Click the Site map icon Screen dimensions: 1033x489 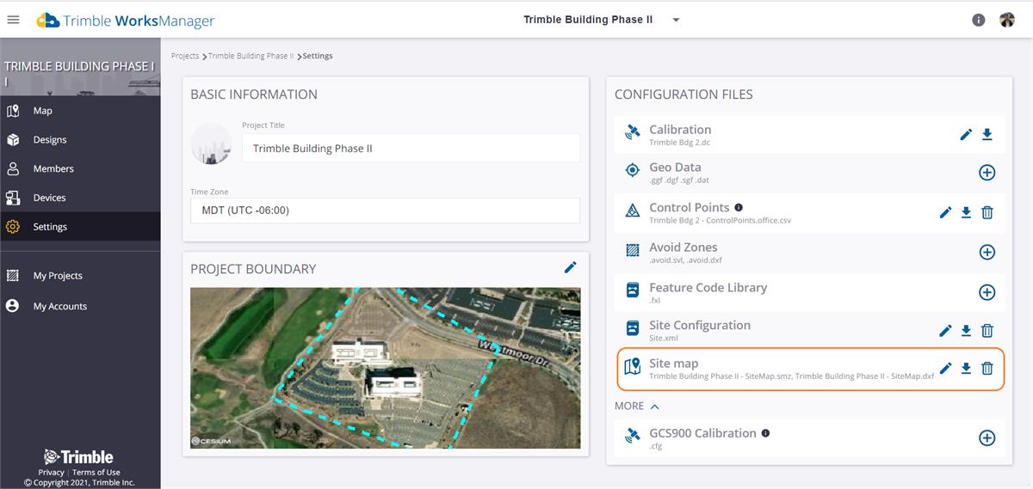click(633, 368)
